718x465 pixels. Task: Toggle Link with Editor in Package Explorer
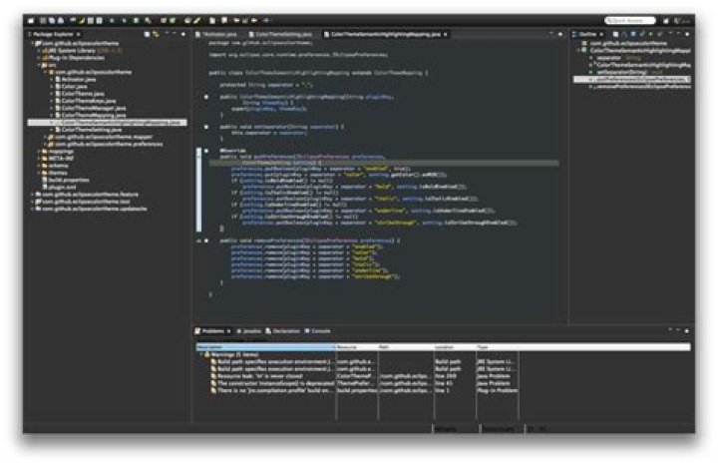[x=156, y=34]
